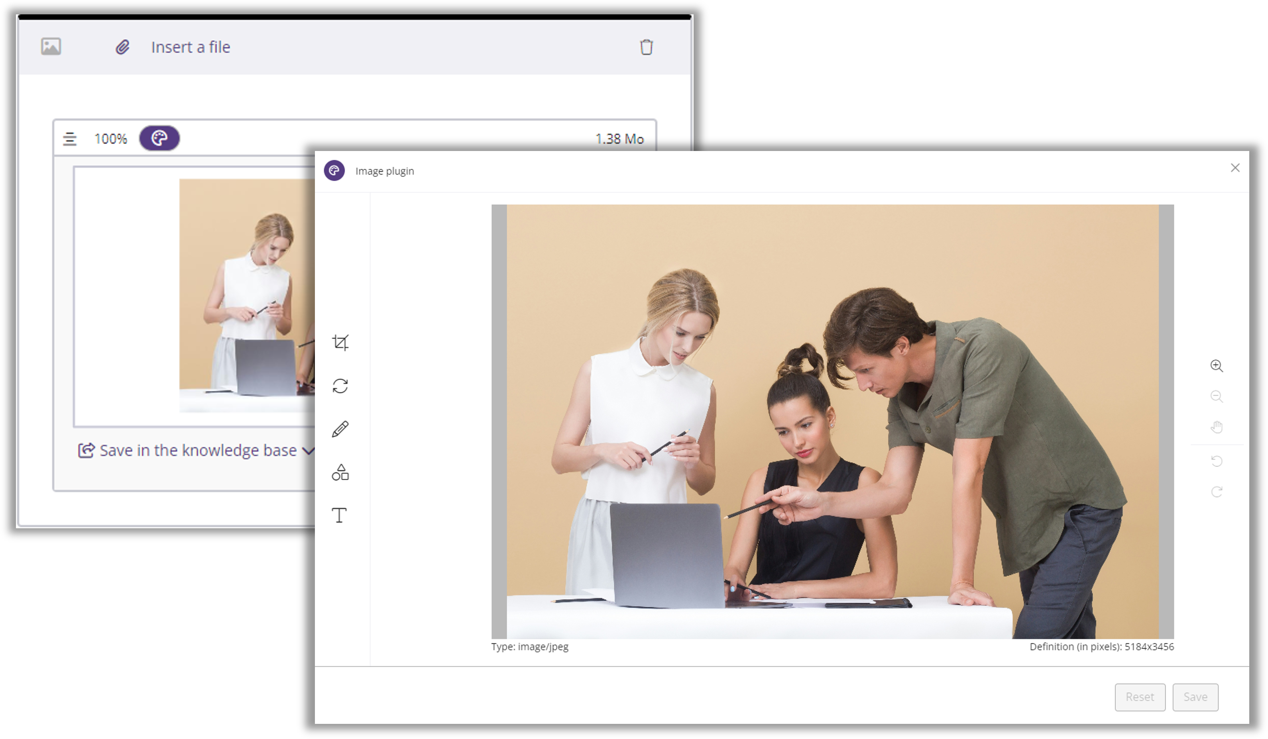Click the trash delete icon
Viewport: 1268px width, 739px height.
pos(646,47)
